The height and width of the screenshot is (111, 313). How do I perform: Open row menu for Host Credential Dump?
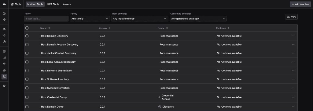tap(293, 97)
